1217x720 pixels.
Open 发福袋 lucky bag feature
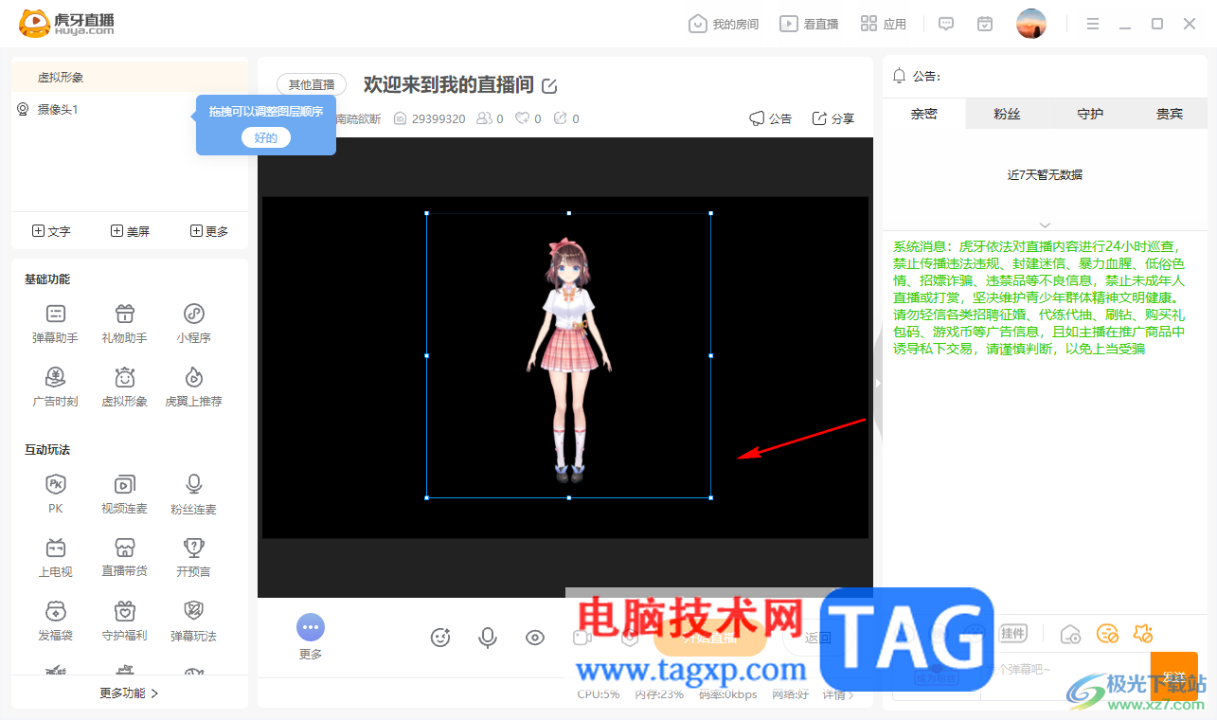point(56,621)
